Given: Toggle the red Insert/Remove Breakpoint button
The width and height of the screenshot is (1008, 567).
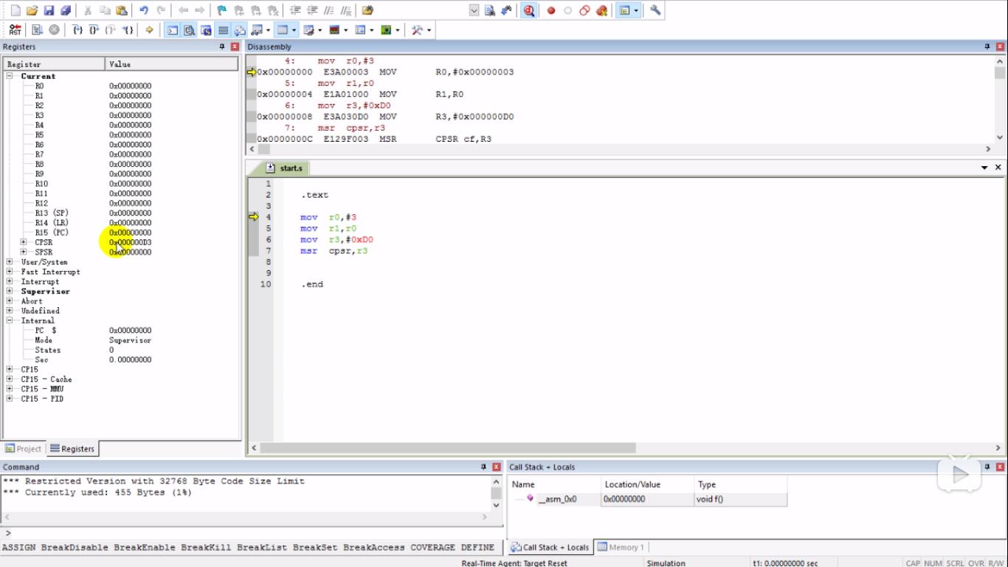Looking at the screenshot, I should 550,10.
